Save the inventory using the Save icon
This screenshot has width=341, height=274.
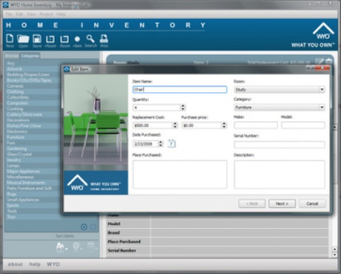[x=37, y=40]
